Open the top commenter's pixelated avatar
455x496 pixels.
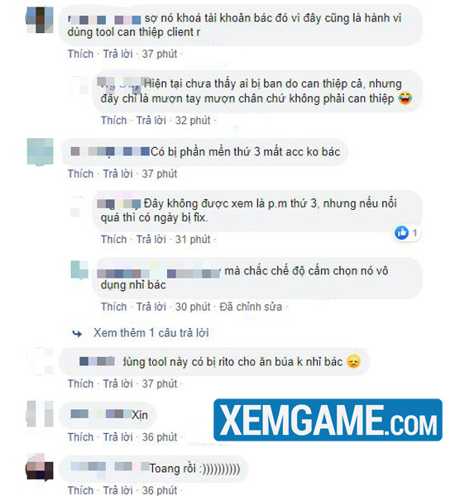coord(40,20)
